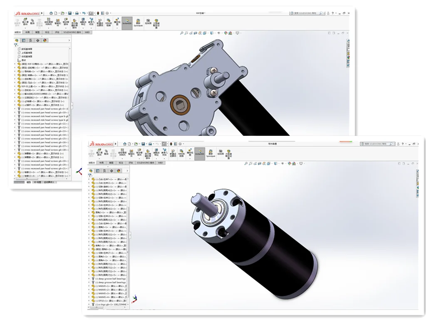Select MBD tab in back window
Screen dimensions: 426x320
point(87,32)
